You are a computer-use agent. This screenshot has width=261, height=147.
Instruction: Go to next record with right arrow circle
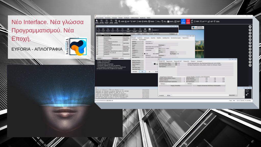(140, 30)
